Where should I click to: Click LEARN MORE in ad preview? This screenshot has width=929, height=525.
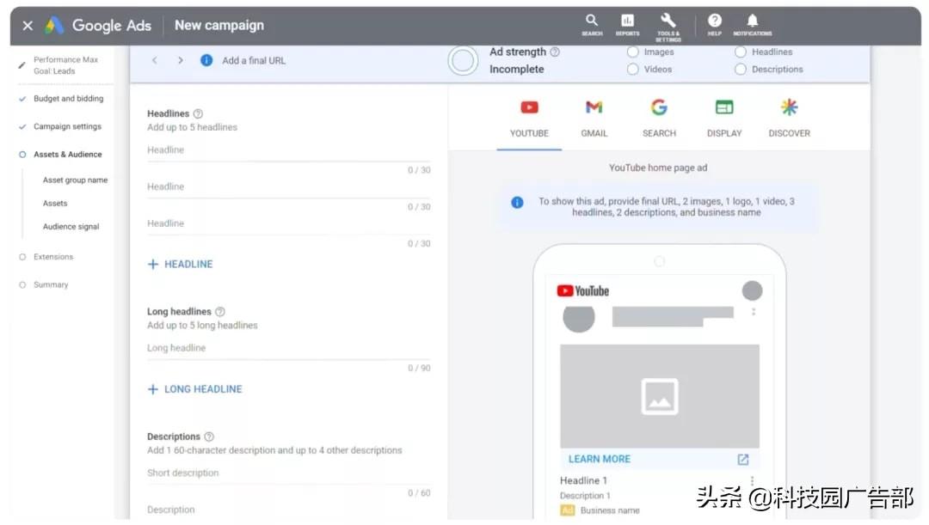pyautogui.click(x=599, y=460)
